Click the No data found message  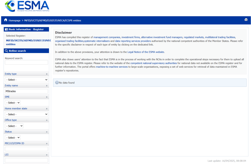point(67,83)
